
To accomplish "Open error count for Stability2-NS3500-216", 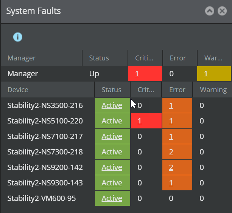I will 171,105.
